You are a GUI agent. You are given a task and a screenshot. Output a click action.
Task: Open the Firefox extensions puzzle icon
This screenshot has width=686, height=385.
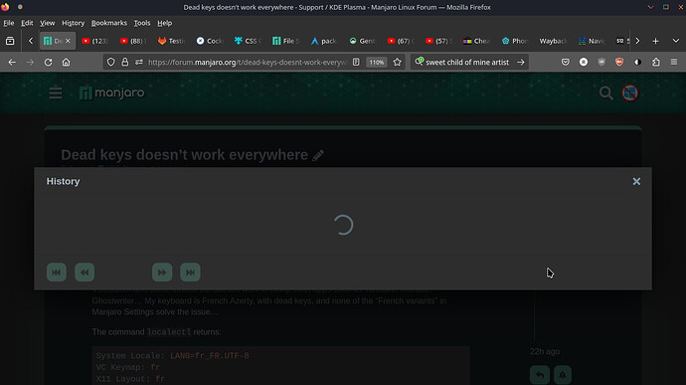coord(656,63)
